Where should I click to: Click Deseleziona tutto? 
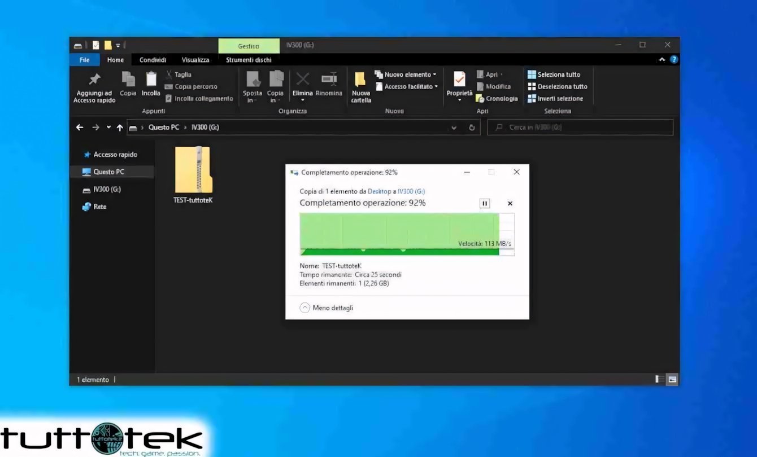click(x=557, y=87)
